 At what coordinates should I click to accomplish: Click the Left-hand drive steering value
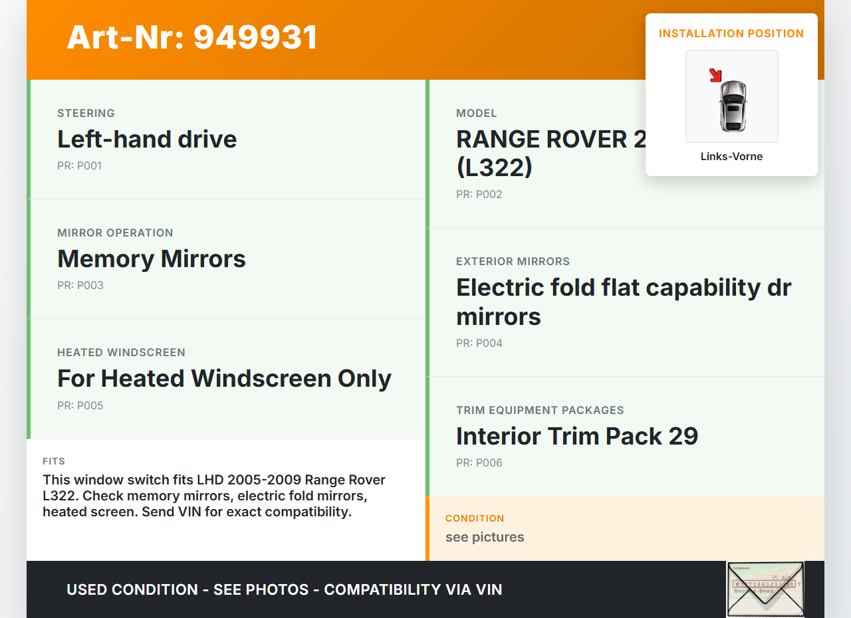pos(147,140)
